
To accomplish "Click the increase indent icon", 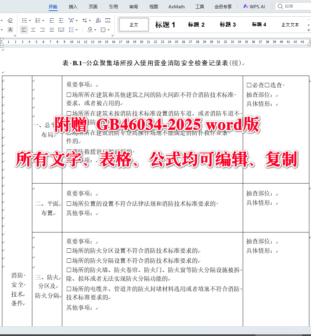I will (61, 20).
